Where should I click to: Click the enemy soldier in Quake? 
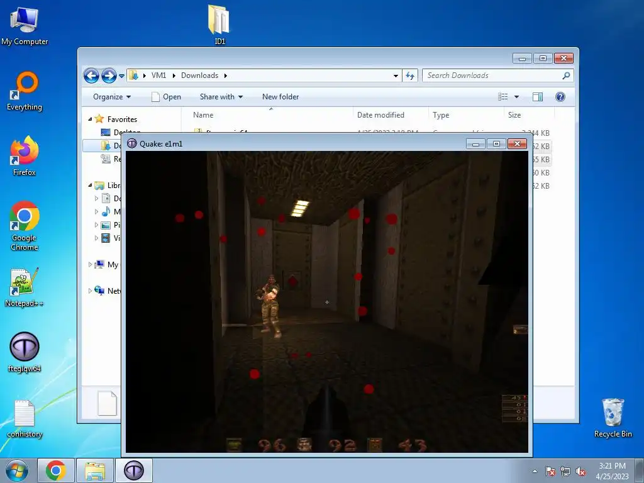269,306
